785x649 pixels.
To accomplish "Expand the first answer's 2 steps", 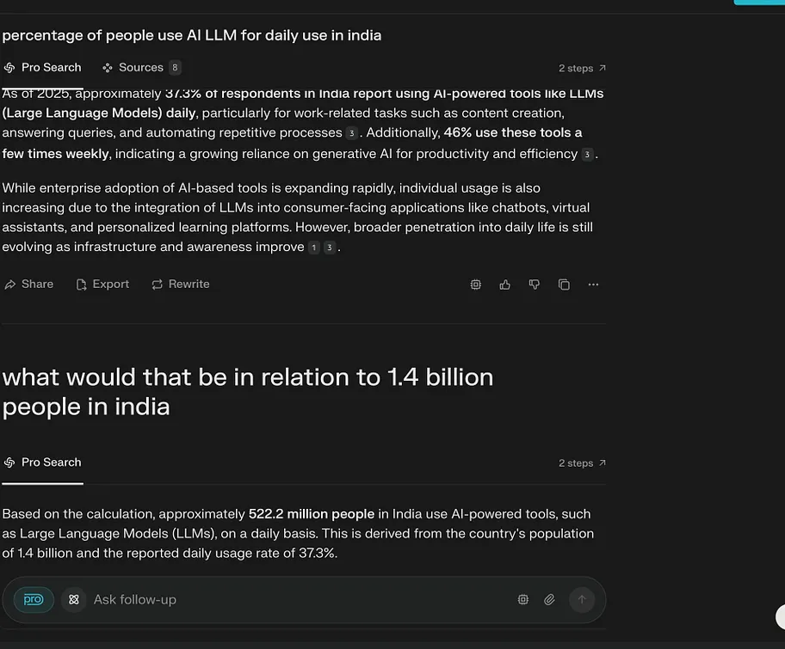I will pos(582,68).
